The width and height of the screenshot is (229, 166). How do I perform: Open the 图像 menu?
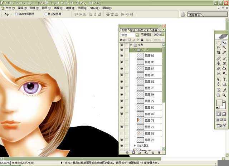[34, 8]
